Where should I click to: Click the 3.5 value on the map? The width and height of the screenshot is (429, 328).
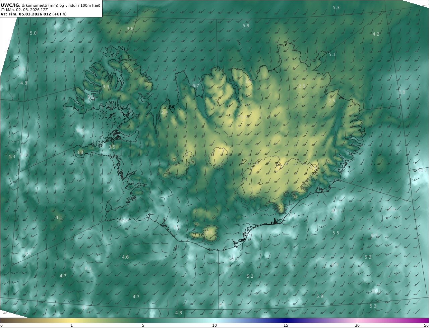[112, 147]
